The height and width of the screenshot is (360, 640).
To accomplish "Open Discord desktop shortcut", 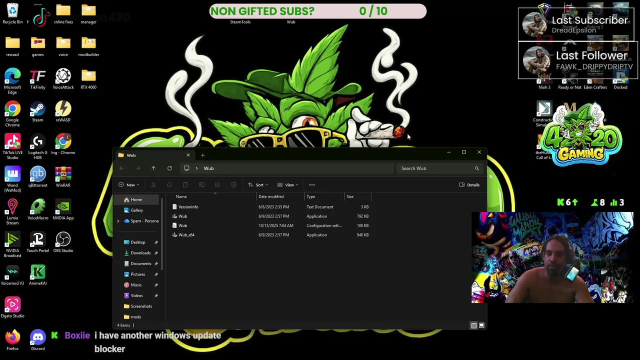I will point(37,340).
